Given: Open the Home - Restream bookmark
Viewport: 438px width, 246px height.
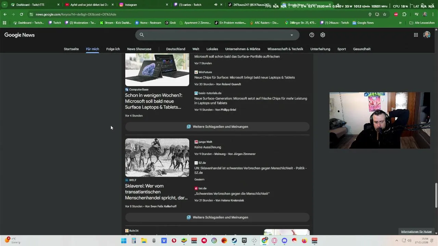Looking at the screenshot, I should click(148, 23).
